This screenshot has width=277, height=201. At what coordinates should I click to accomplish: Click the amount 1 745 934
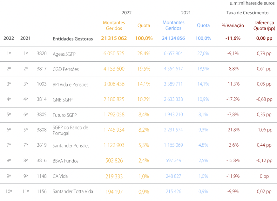tap(114, 130)
